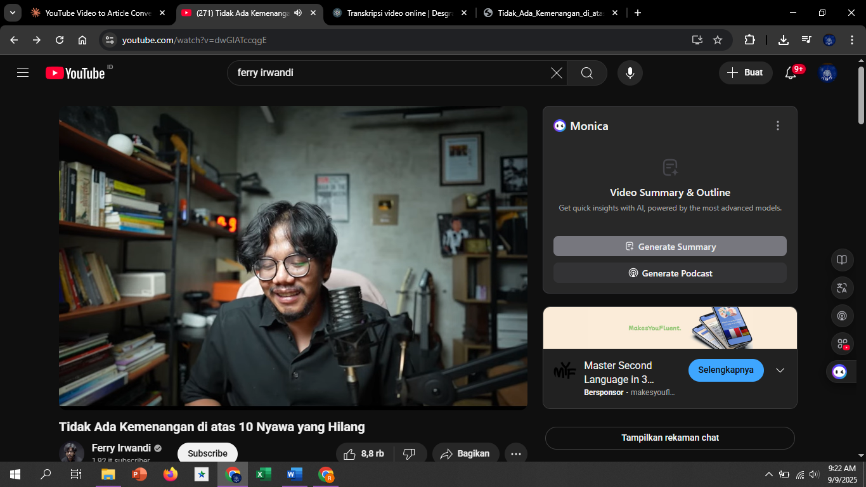Viewport: 866px width, 487px height.
Task: Mute the YouTube tab's audio icon
Action: tap(298, 13)
